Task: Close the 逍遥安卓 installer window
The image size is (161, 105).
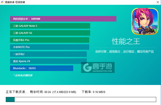Action: point(158,2)
